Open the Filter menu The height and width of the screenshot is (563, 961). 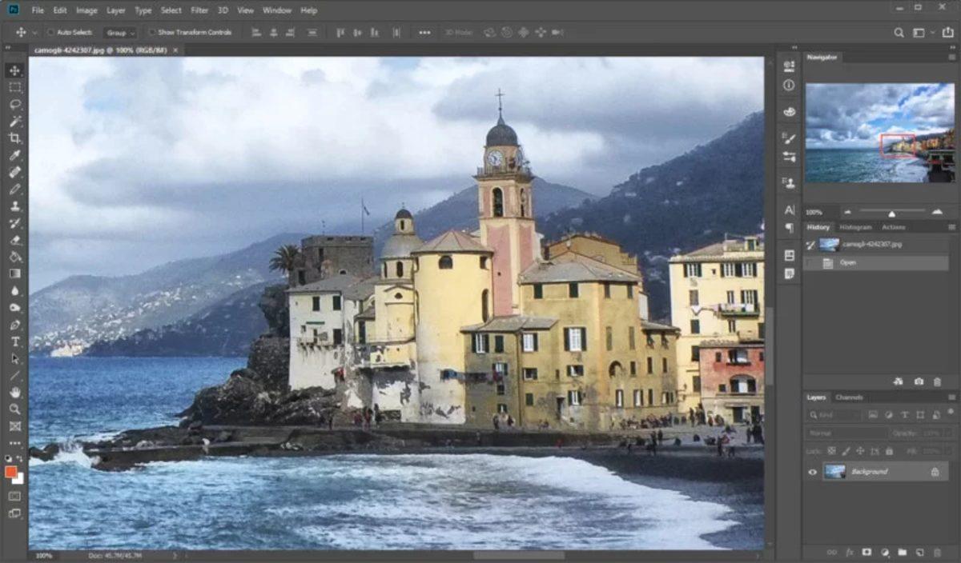click(199, 10)
